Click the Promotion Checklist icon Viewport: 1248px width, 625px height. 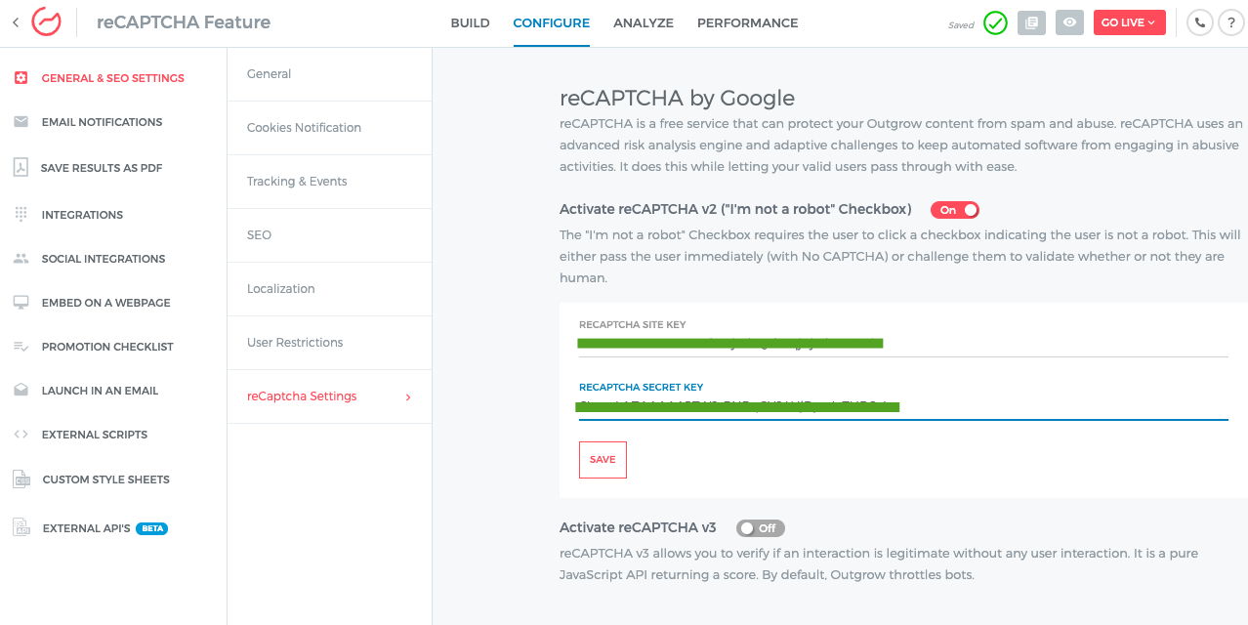21,347
